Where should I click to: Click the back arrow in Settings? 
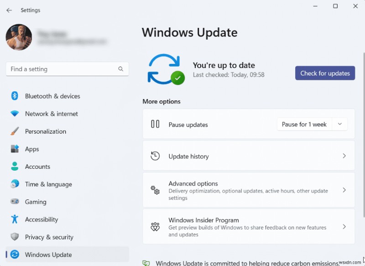[x=9, y=10]
